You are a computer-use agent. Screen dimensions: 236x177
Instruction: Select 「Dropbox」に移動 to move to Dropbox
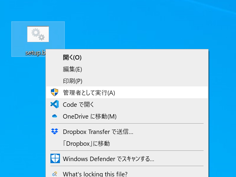(x=84, y=144)
